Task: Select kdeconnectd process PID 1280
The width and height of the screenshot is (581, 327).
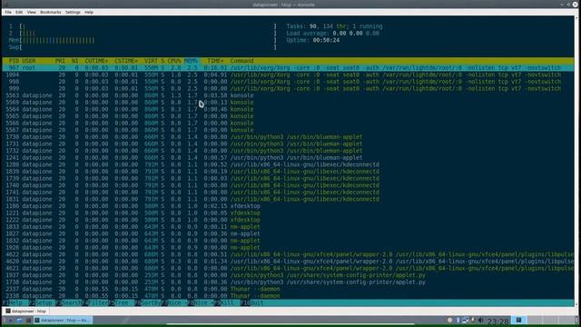Action: 289,164
